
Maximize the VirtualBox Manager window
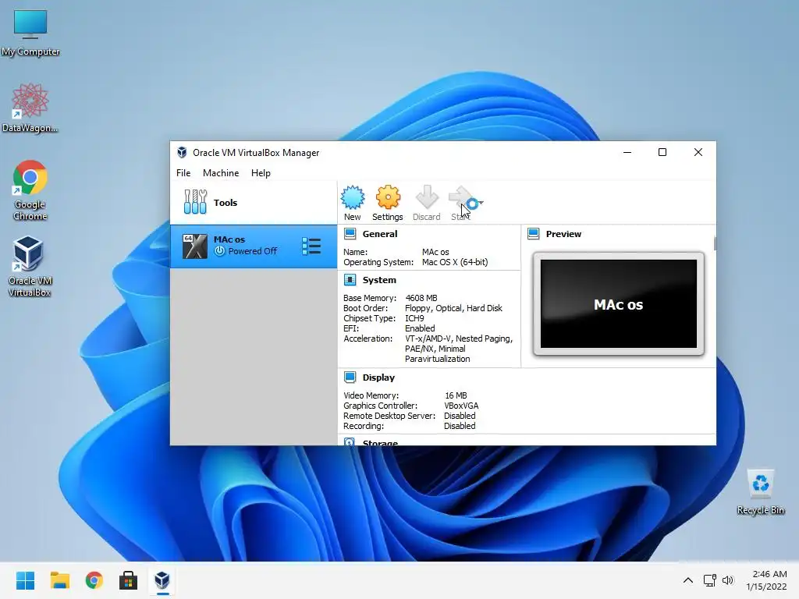(662, 152)
